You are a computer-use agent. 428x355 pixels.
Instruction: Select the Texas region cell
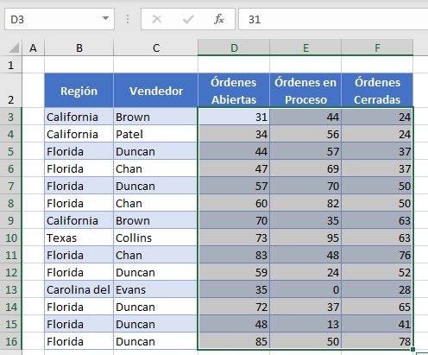79,238
